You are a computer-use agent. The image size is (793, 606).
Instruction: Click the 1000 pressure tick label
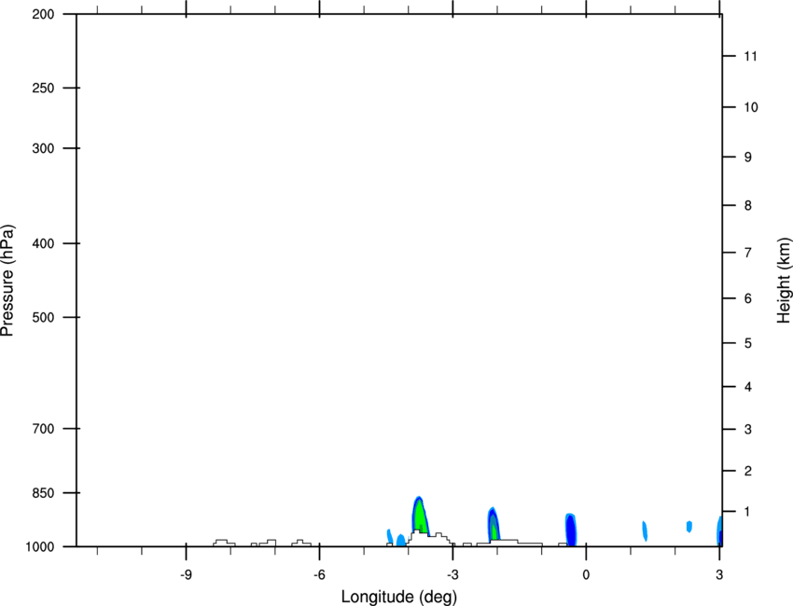[x=39, y=547]
